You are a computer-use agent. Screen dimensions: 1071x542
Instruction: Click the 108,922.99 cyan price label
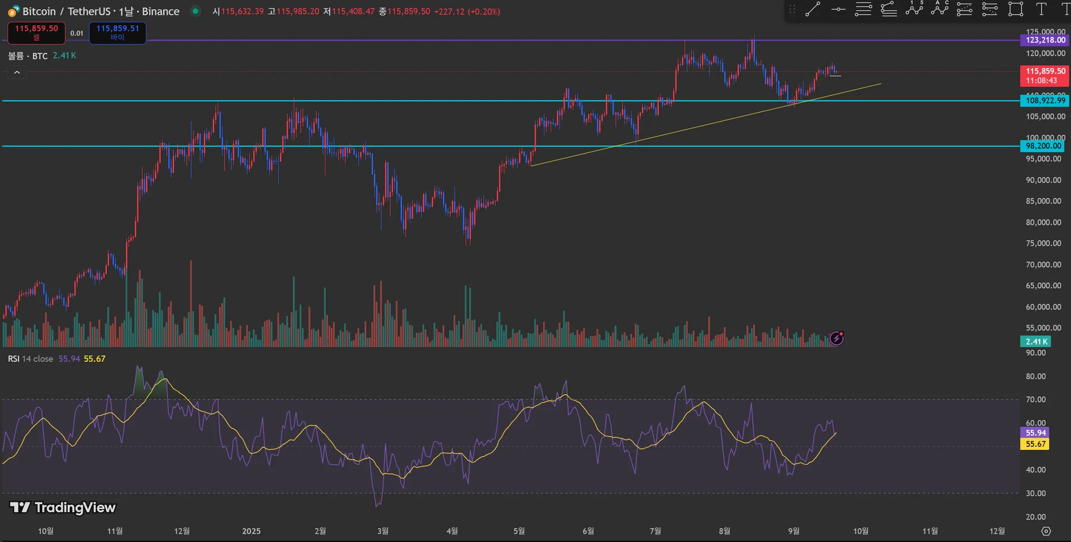click(x=1045, y=100)
